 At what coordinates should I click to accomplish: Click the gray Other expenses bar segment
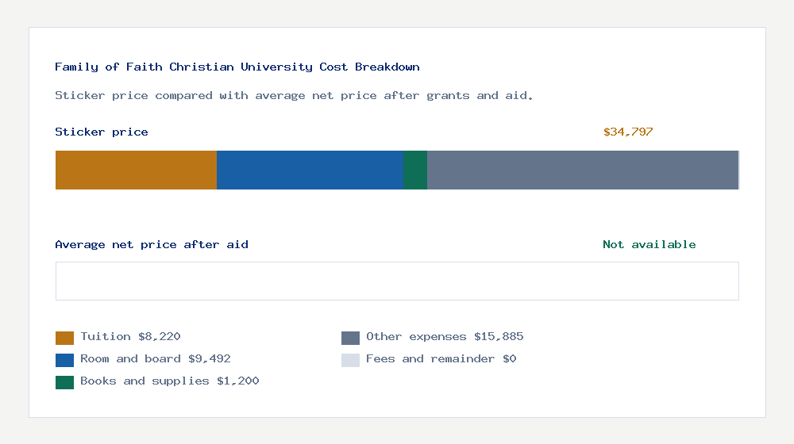tap(583, 170)
